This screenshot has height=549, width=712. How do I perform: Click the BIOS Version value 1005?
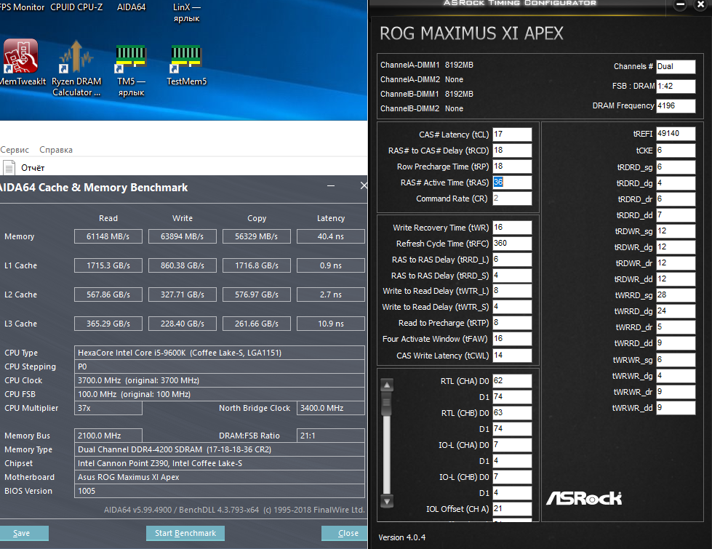pos(220,491)
